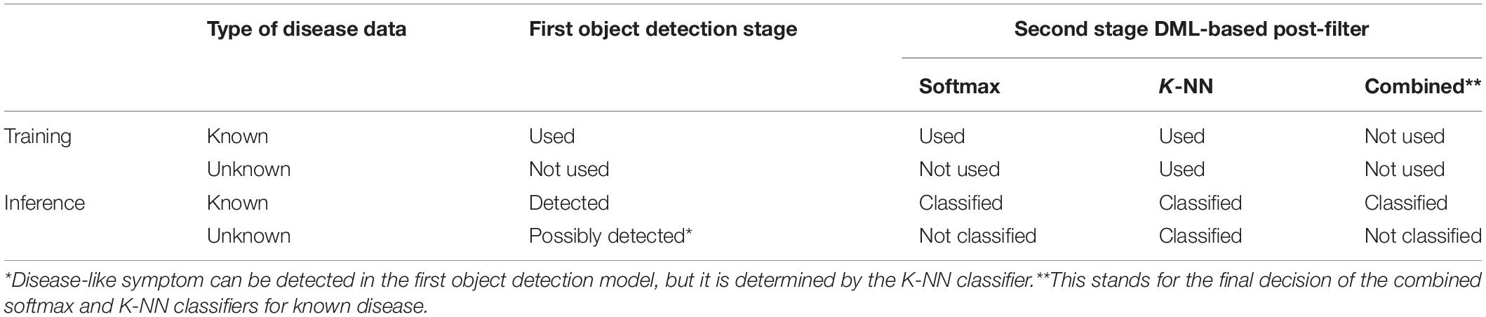Click "Known" in the Training row
The height and width of the screenshot is (317, 1486).
click(237, 136)
